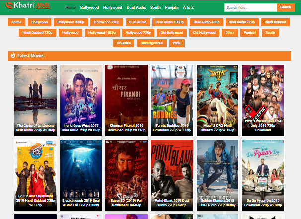Open the Home menu item

point(71,7)
